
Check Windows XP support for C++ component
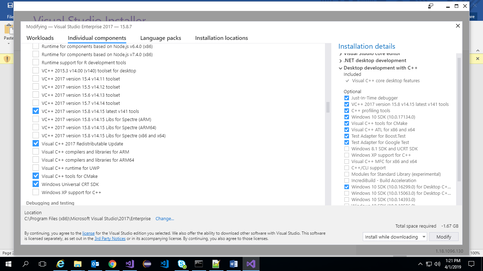pos(36,192)
